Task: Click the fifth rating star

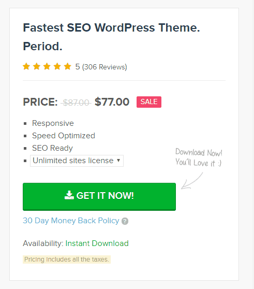Action: 68,66
